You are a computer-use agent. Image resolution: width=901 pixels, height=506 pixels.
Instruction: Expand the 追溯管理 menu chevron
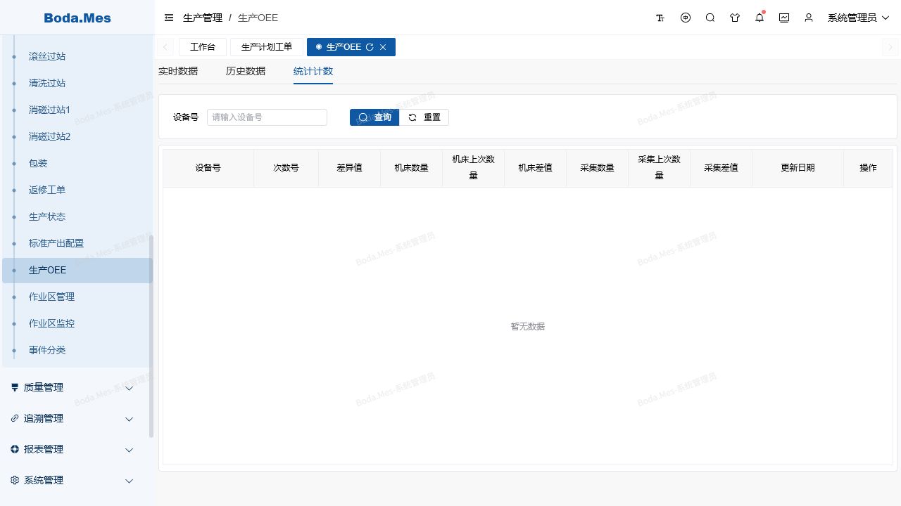[x=129, y=419]
